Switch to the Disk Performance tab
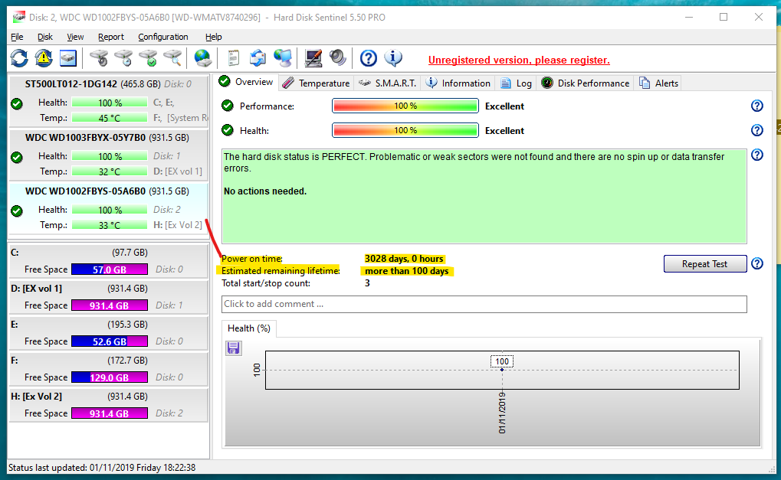The width and height of the screenshot is (781, 480). 586,83
